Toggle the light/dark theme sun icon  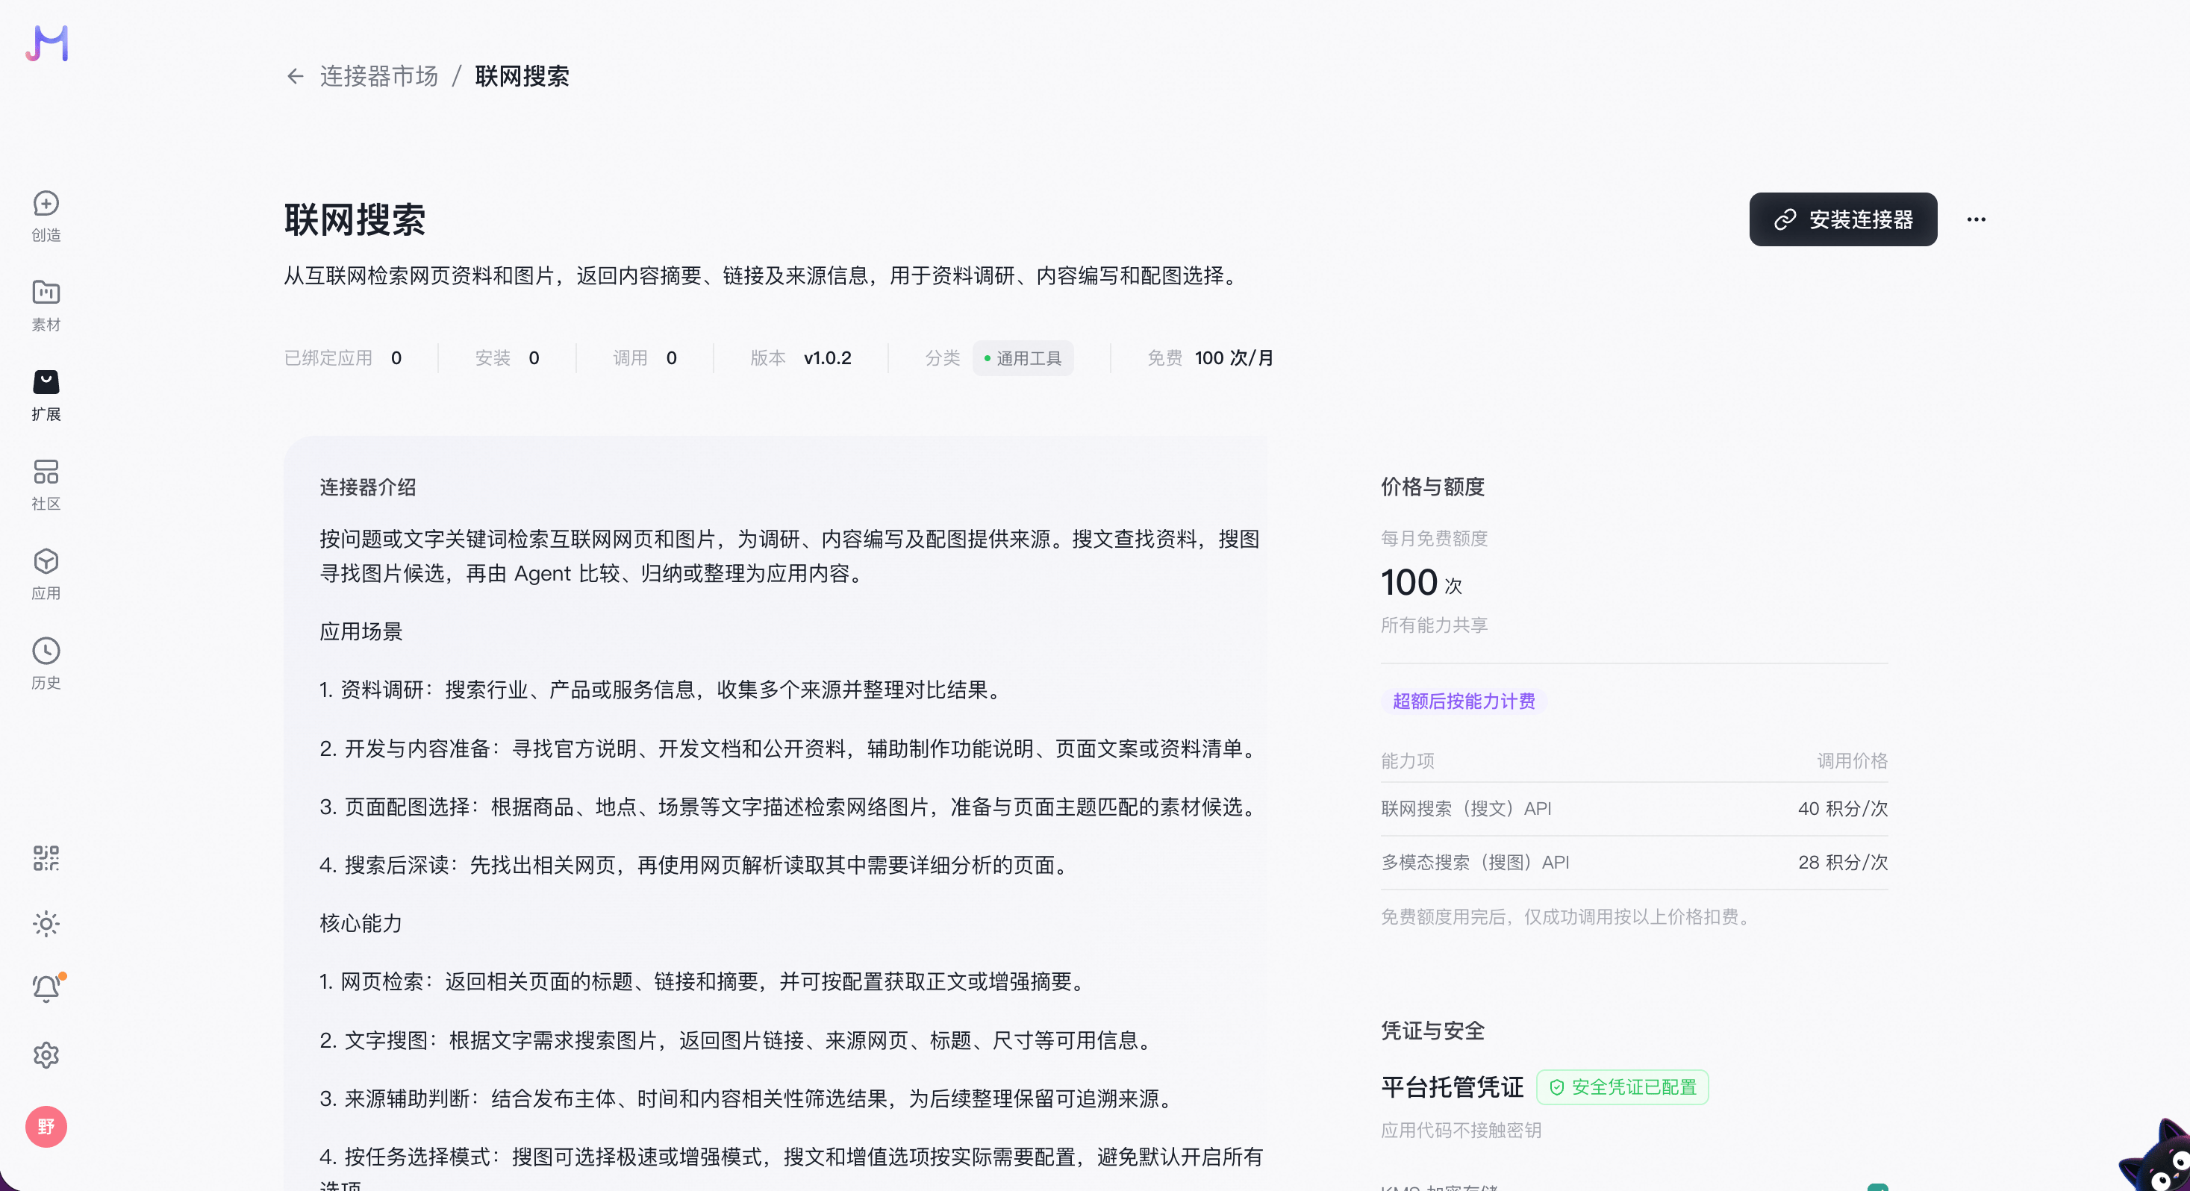coord(46,923)
